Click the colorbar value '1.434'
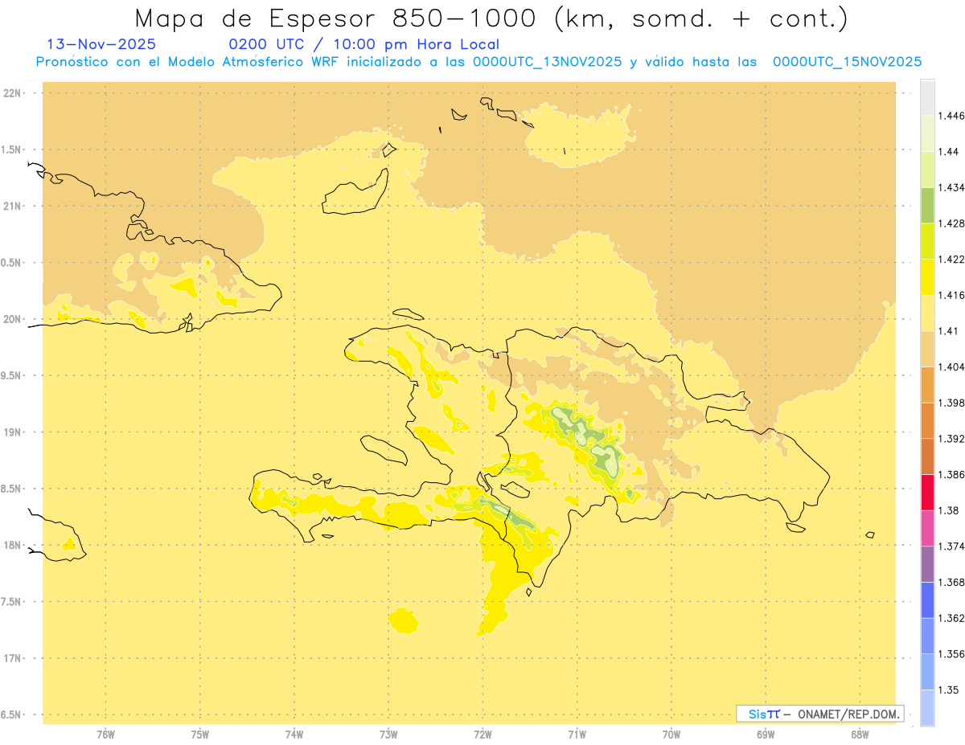965x745 pixels. tap(951, 187)
